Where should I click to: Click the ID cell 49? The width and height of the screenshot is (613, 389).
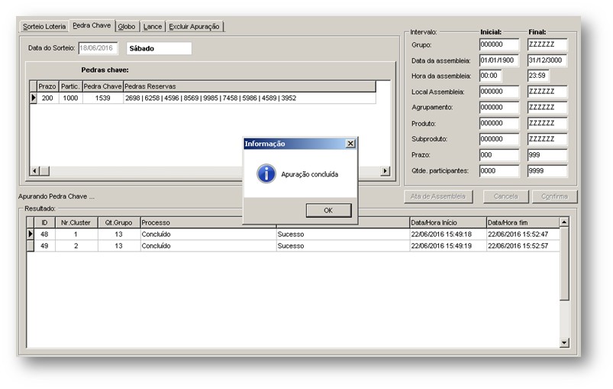(44, 246)
